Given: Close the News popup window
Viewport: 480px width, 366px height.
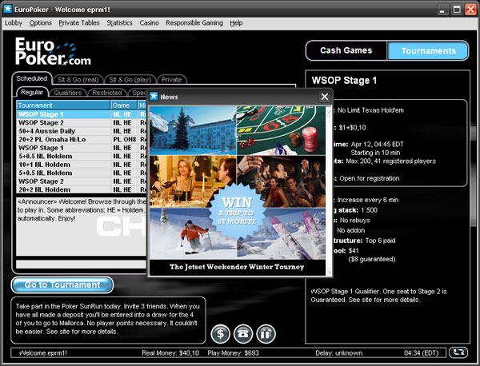Looking at the screenshot, I should [325, 97].
